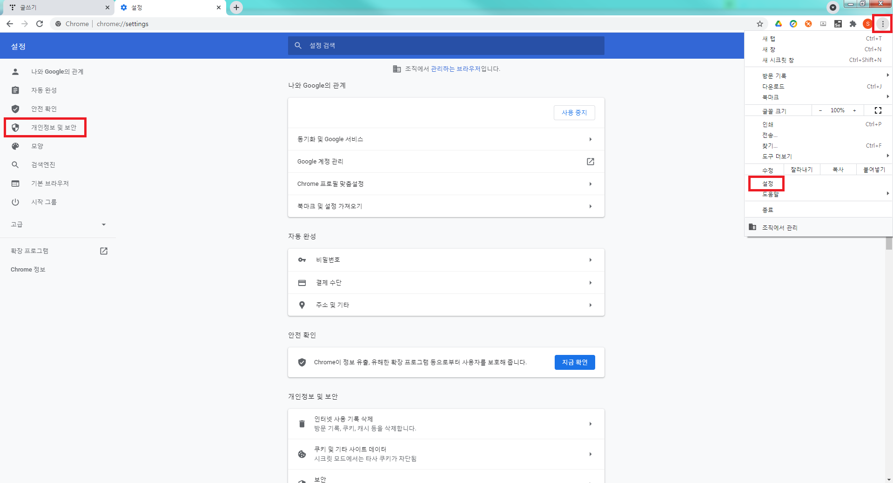Image resolution: width=893 pixels, height=483 pixels.
Task: Choose 종료 from Chrome menu
Action: (818, 210)
